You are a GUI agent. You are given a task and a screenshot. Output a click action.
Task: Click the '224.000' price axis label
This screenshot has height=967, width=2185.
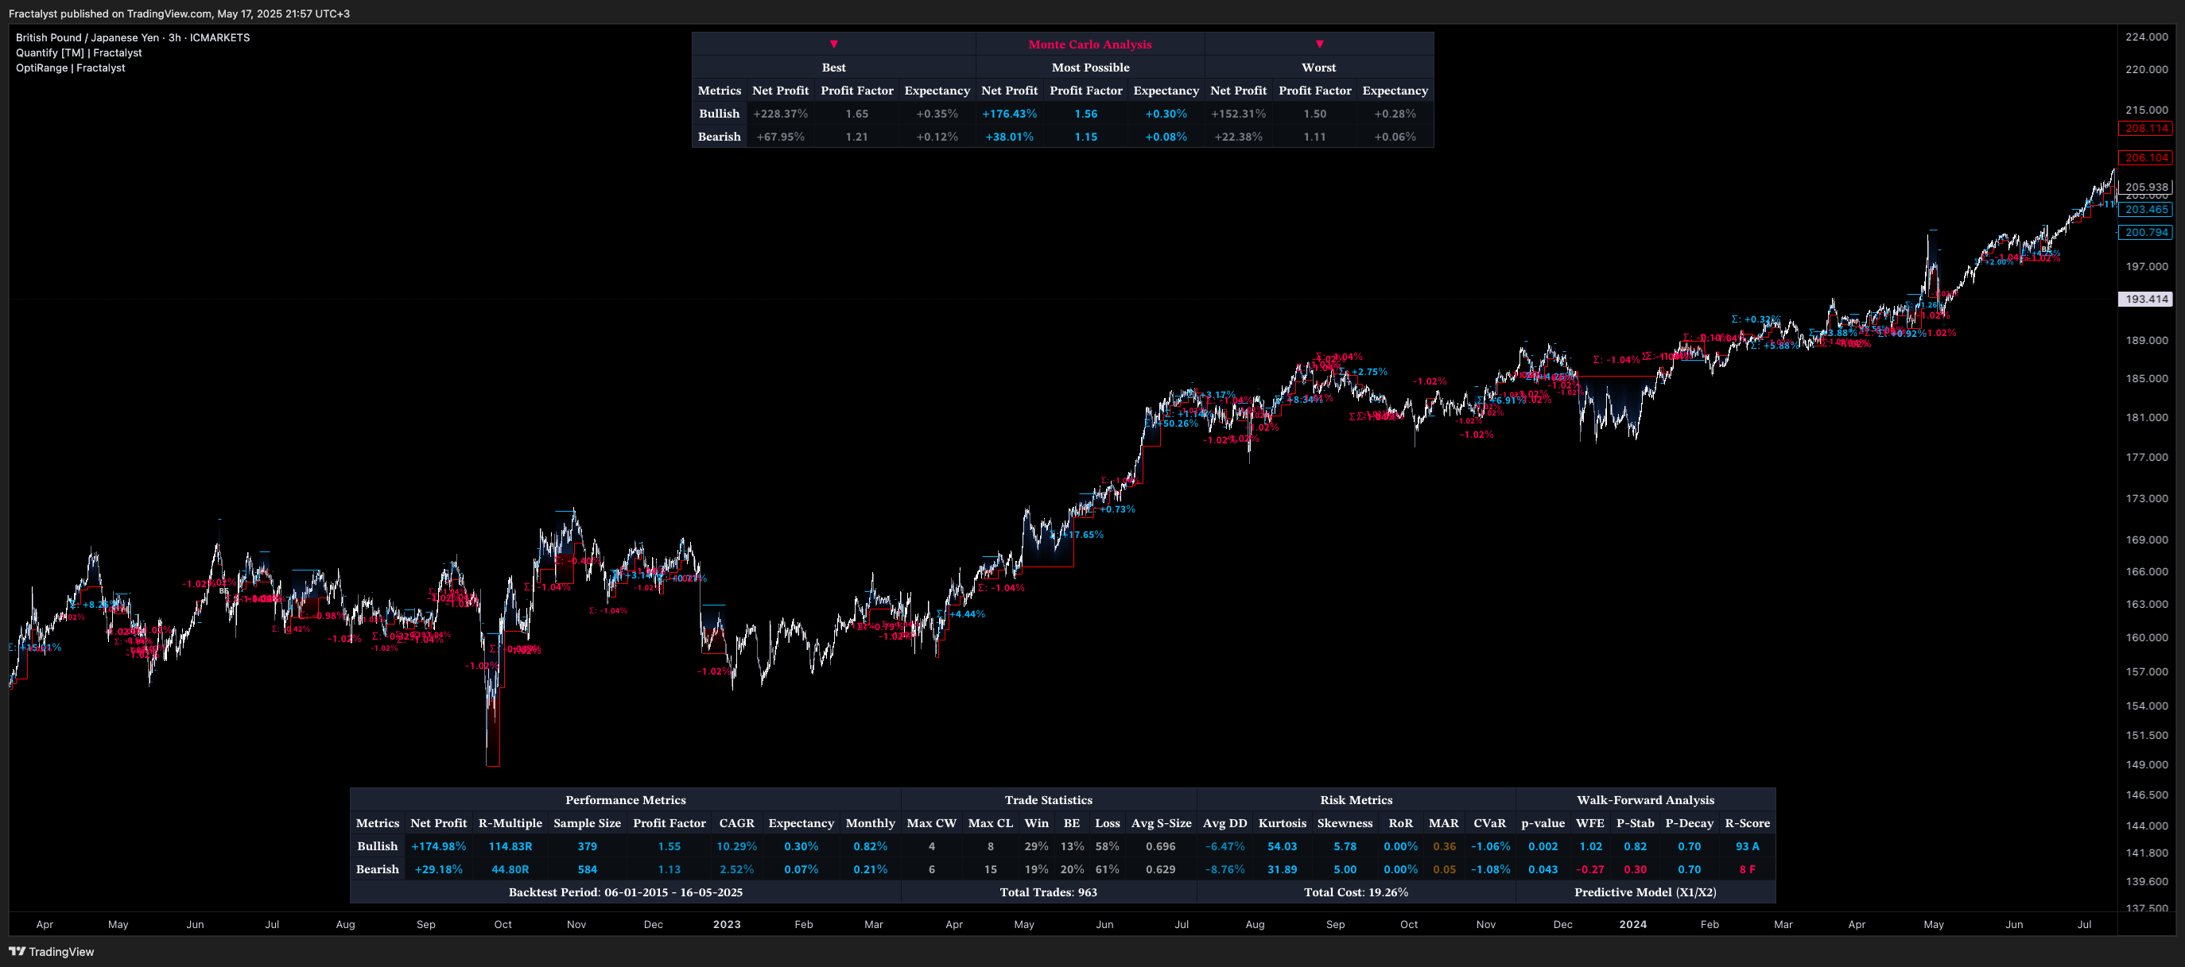(2147, 37)
